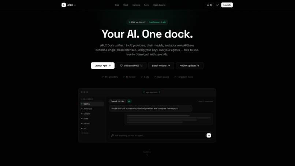Select Meta in providers list
Viewport: 295px width, 166px height.
[92, 118]
